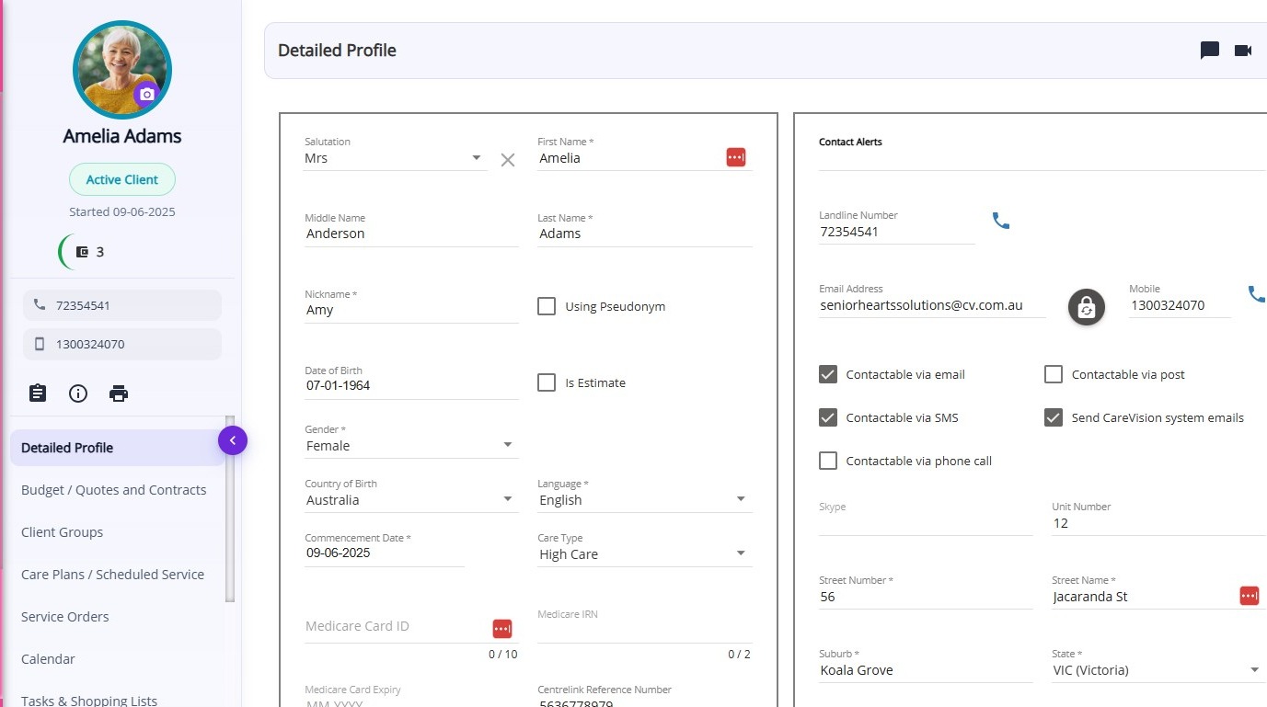1267x707 pixels.
Task: Click the email lock reset icon
Action: click(x=1086, y=307)
